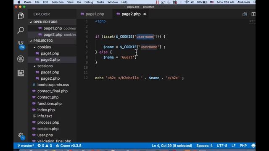Place cursor on the echo statement line
This screenshot has width=269, height=151.
click(140, 78)
